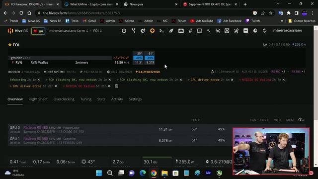
Task: Bookmark this page with star icon
Action: click(x=270, y=13)
